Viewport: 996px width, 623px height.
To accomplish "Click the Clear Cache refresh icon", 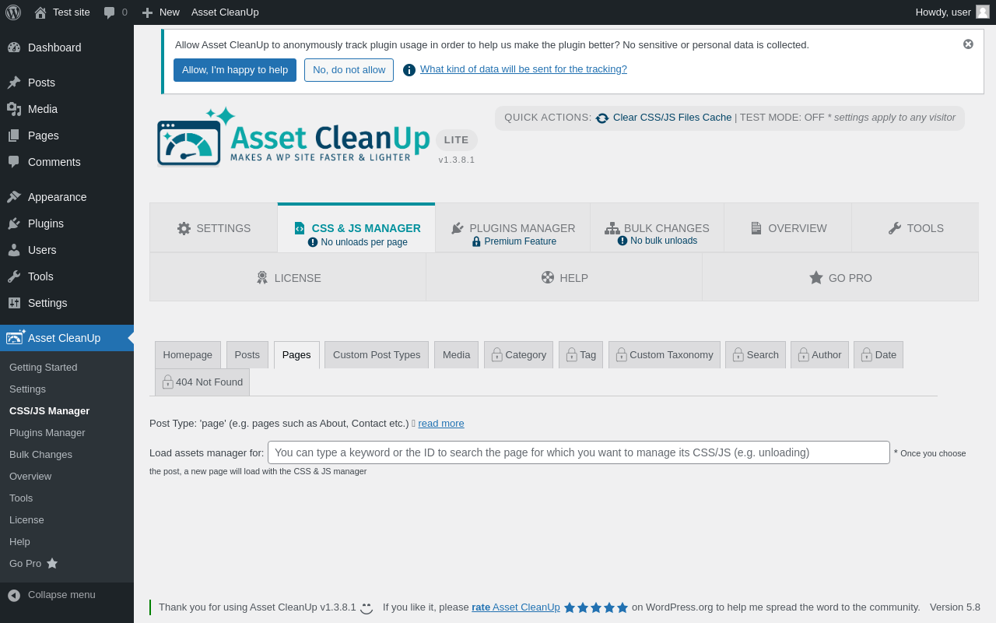I will (602, 118).
